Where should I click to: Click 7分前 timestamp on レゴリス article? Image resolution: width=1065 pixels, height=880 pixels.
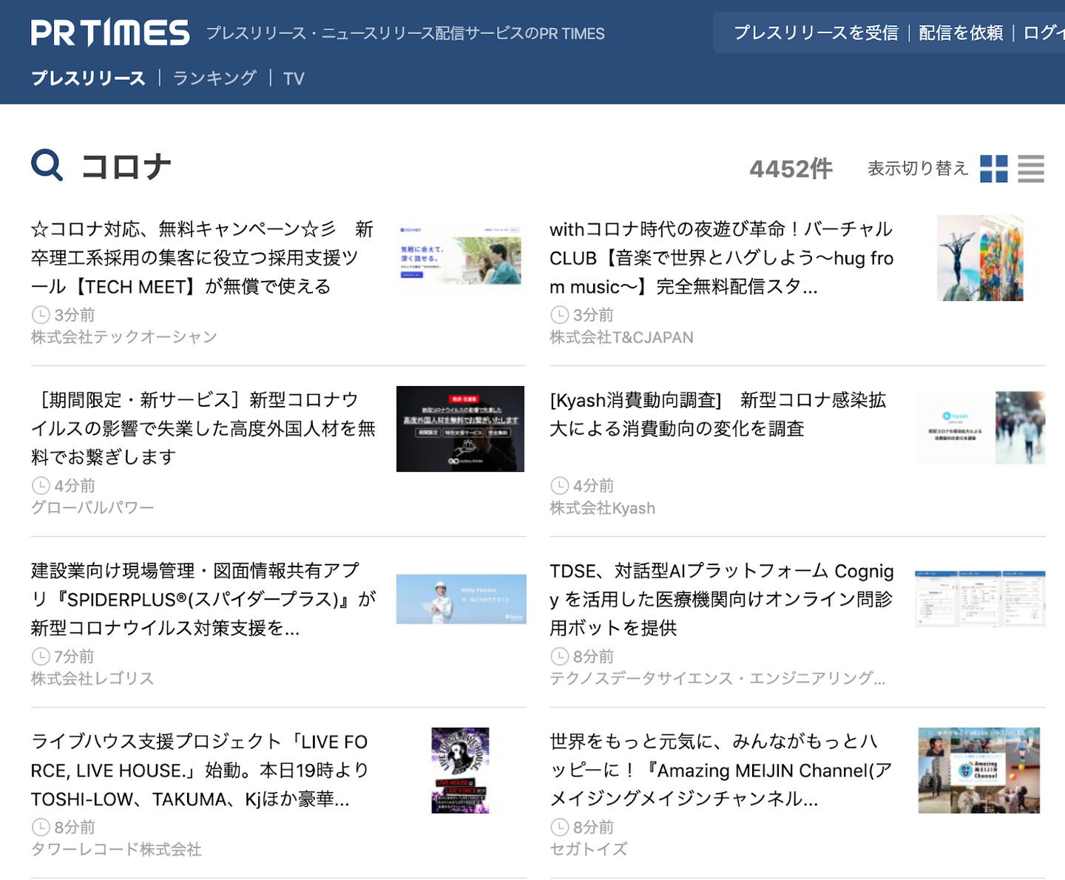(74, 657)
